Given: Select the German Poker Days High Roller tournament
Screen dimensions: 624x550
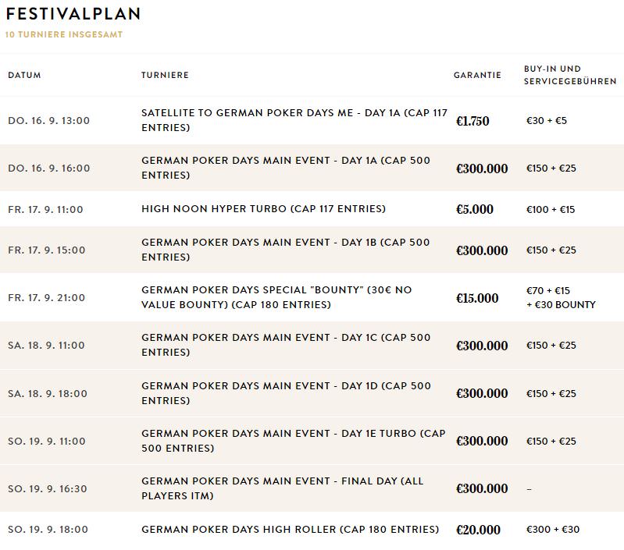Looking at the screenshot, I should (x=290, y=530).
